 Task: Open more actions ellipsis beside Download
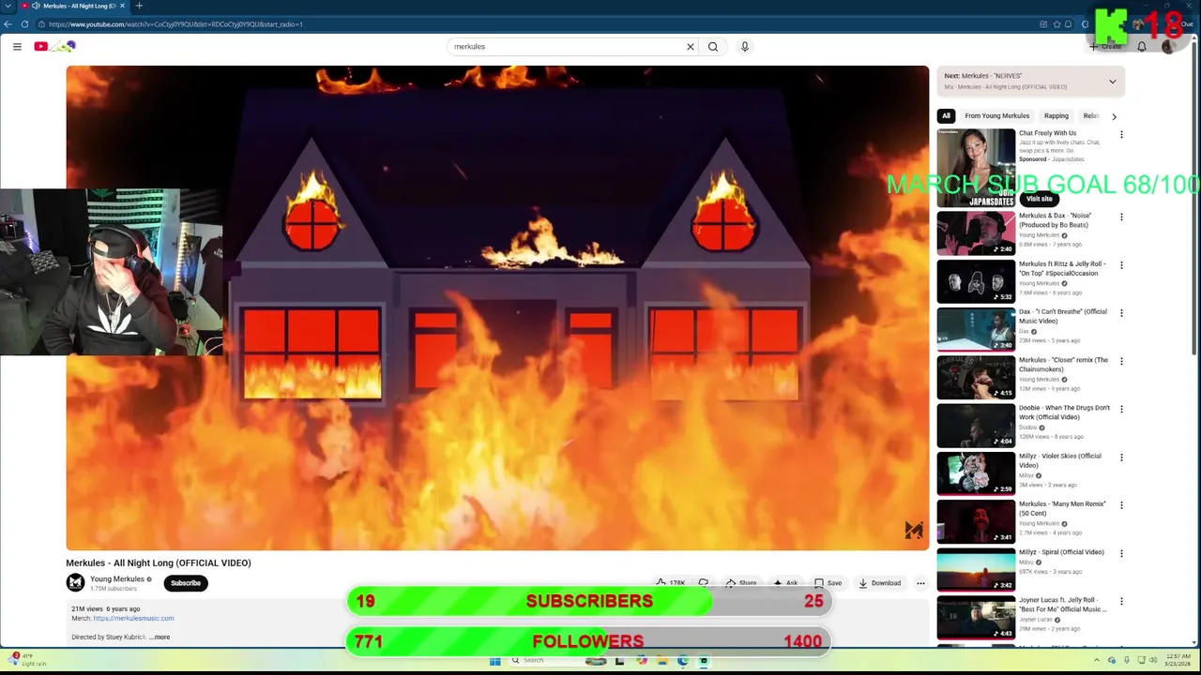pyautogui.click(x=920, y=583)
